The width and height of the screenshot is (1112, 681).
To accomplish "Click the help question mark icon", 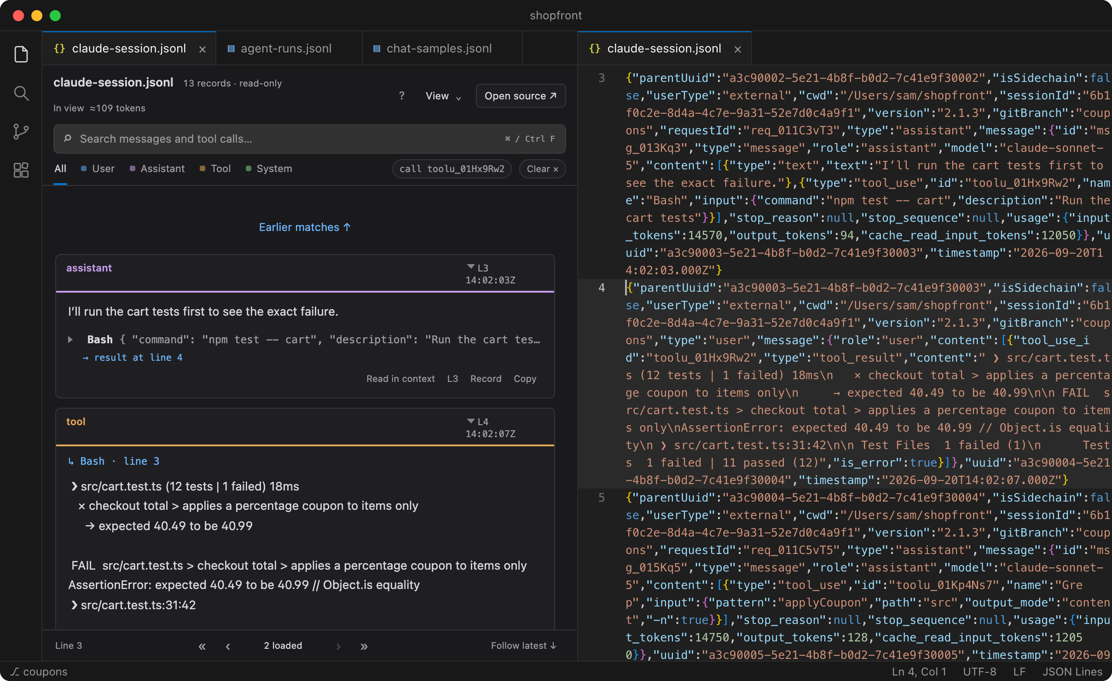I will pos(402,96).
